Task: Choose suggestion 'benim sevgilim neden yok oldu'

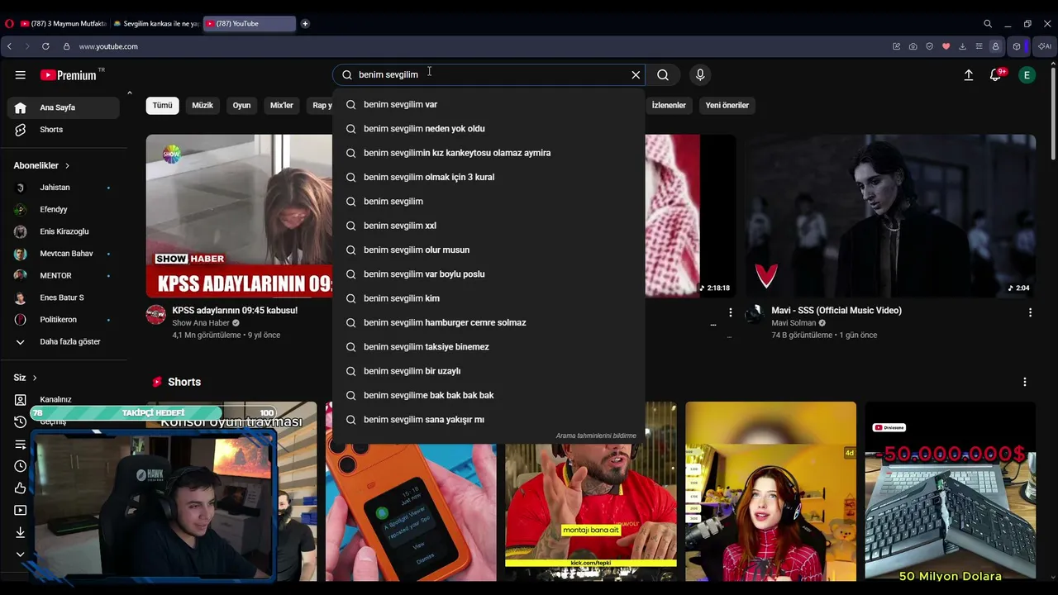Action: point(488,129)
